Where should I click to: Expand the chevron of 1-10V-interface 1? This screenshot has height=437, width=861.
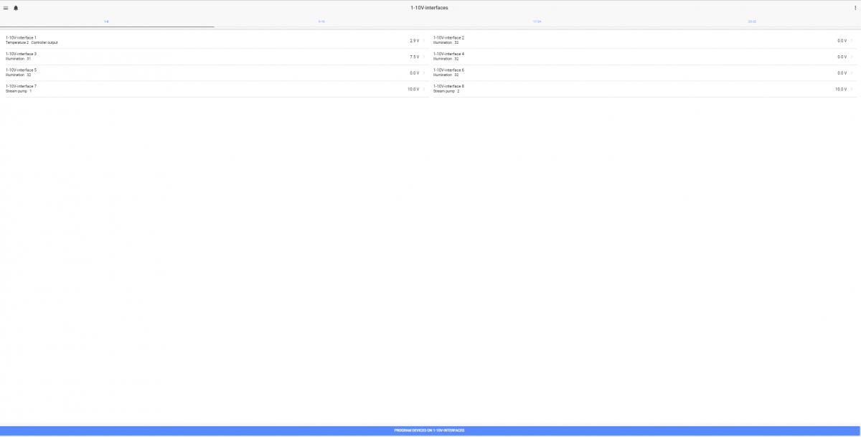coord(424,40)
